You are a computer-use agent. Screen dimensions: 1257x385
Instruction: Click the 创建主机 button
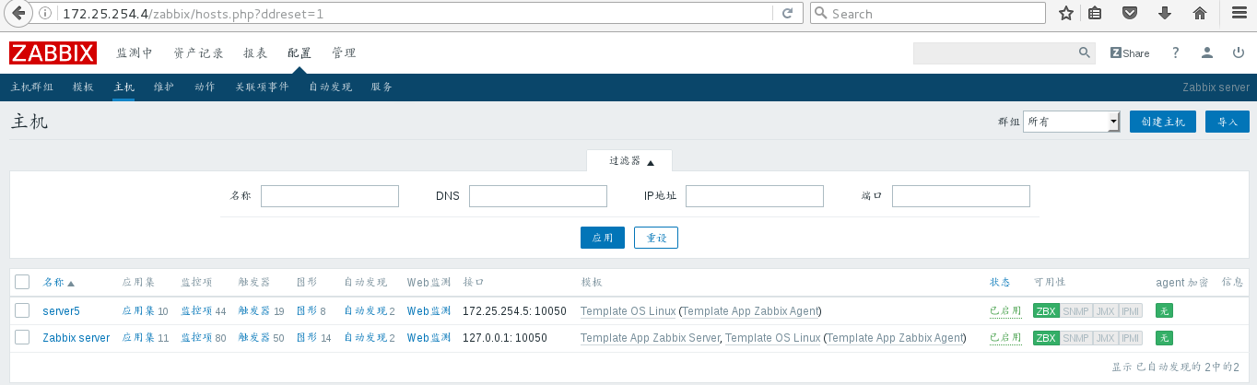(1163, 122)
